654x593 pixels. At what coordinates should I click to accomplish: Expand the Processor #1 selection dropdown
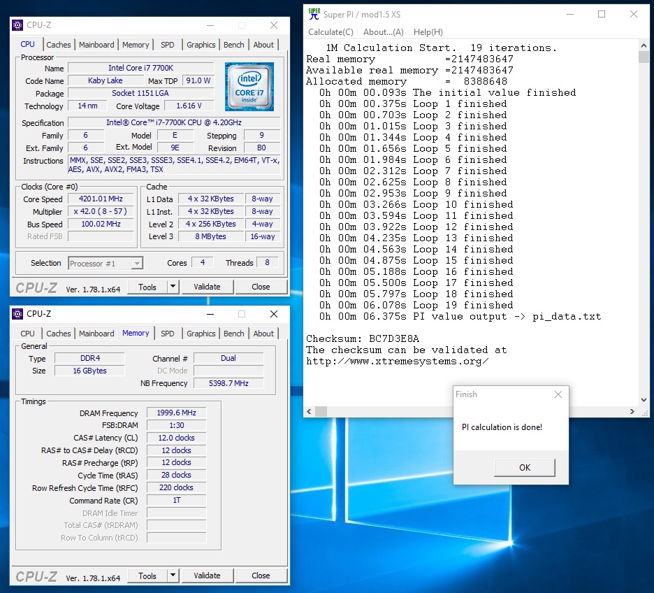coord(137,264)
